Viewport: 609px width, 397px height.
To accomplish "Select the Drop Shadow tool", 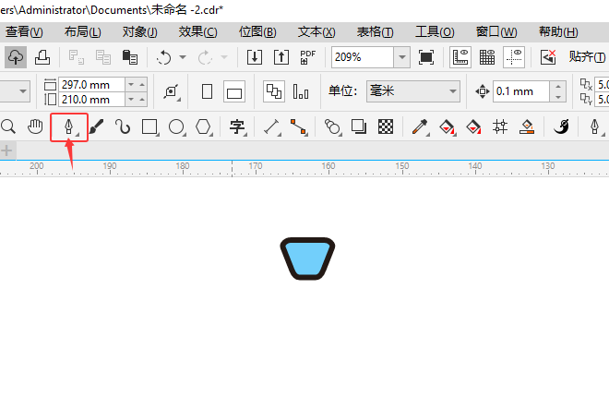I will [359, 126].
